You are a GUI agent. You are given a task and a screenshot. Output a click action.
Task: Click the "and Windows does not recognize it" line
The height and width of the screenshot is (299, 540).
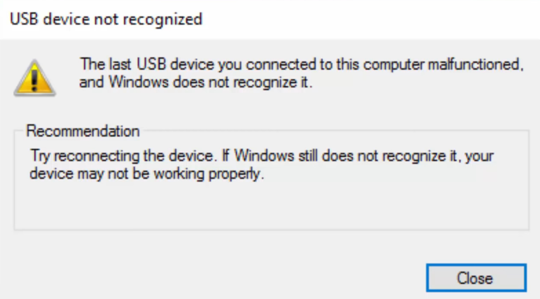(196, 82)
